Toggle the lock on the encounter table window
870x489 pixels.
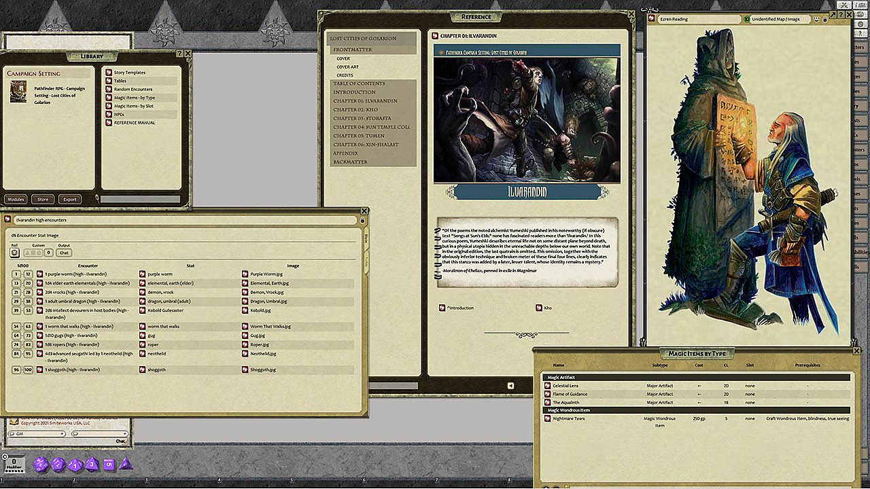coord(362,220)
